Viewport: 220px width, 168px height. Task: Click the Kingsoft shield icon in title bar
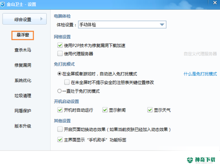(x=3, y=4)
